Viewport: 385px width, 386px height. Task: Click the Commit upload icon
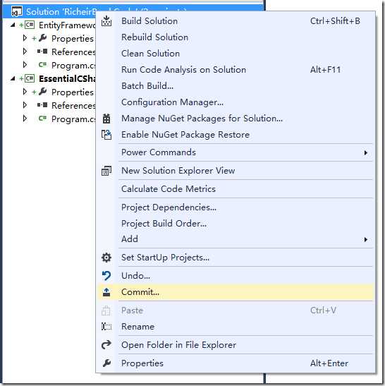point(106,292)
